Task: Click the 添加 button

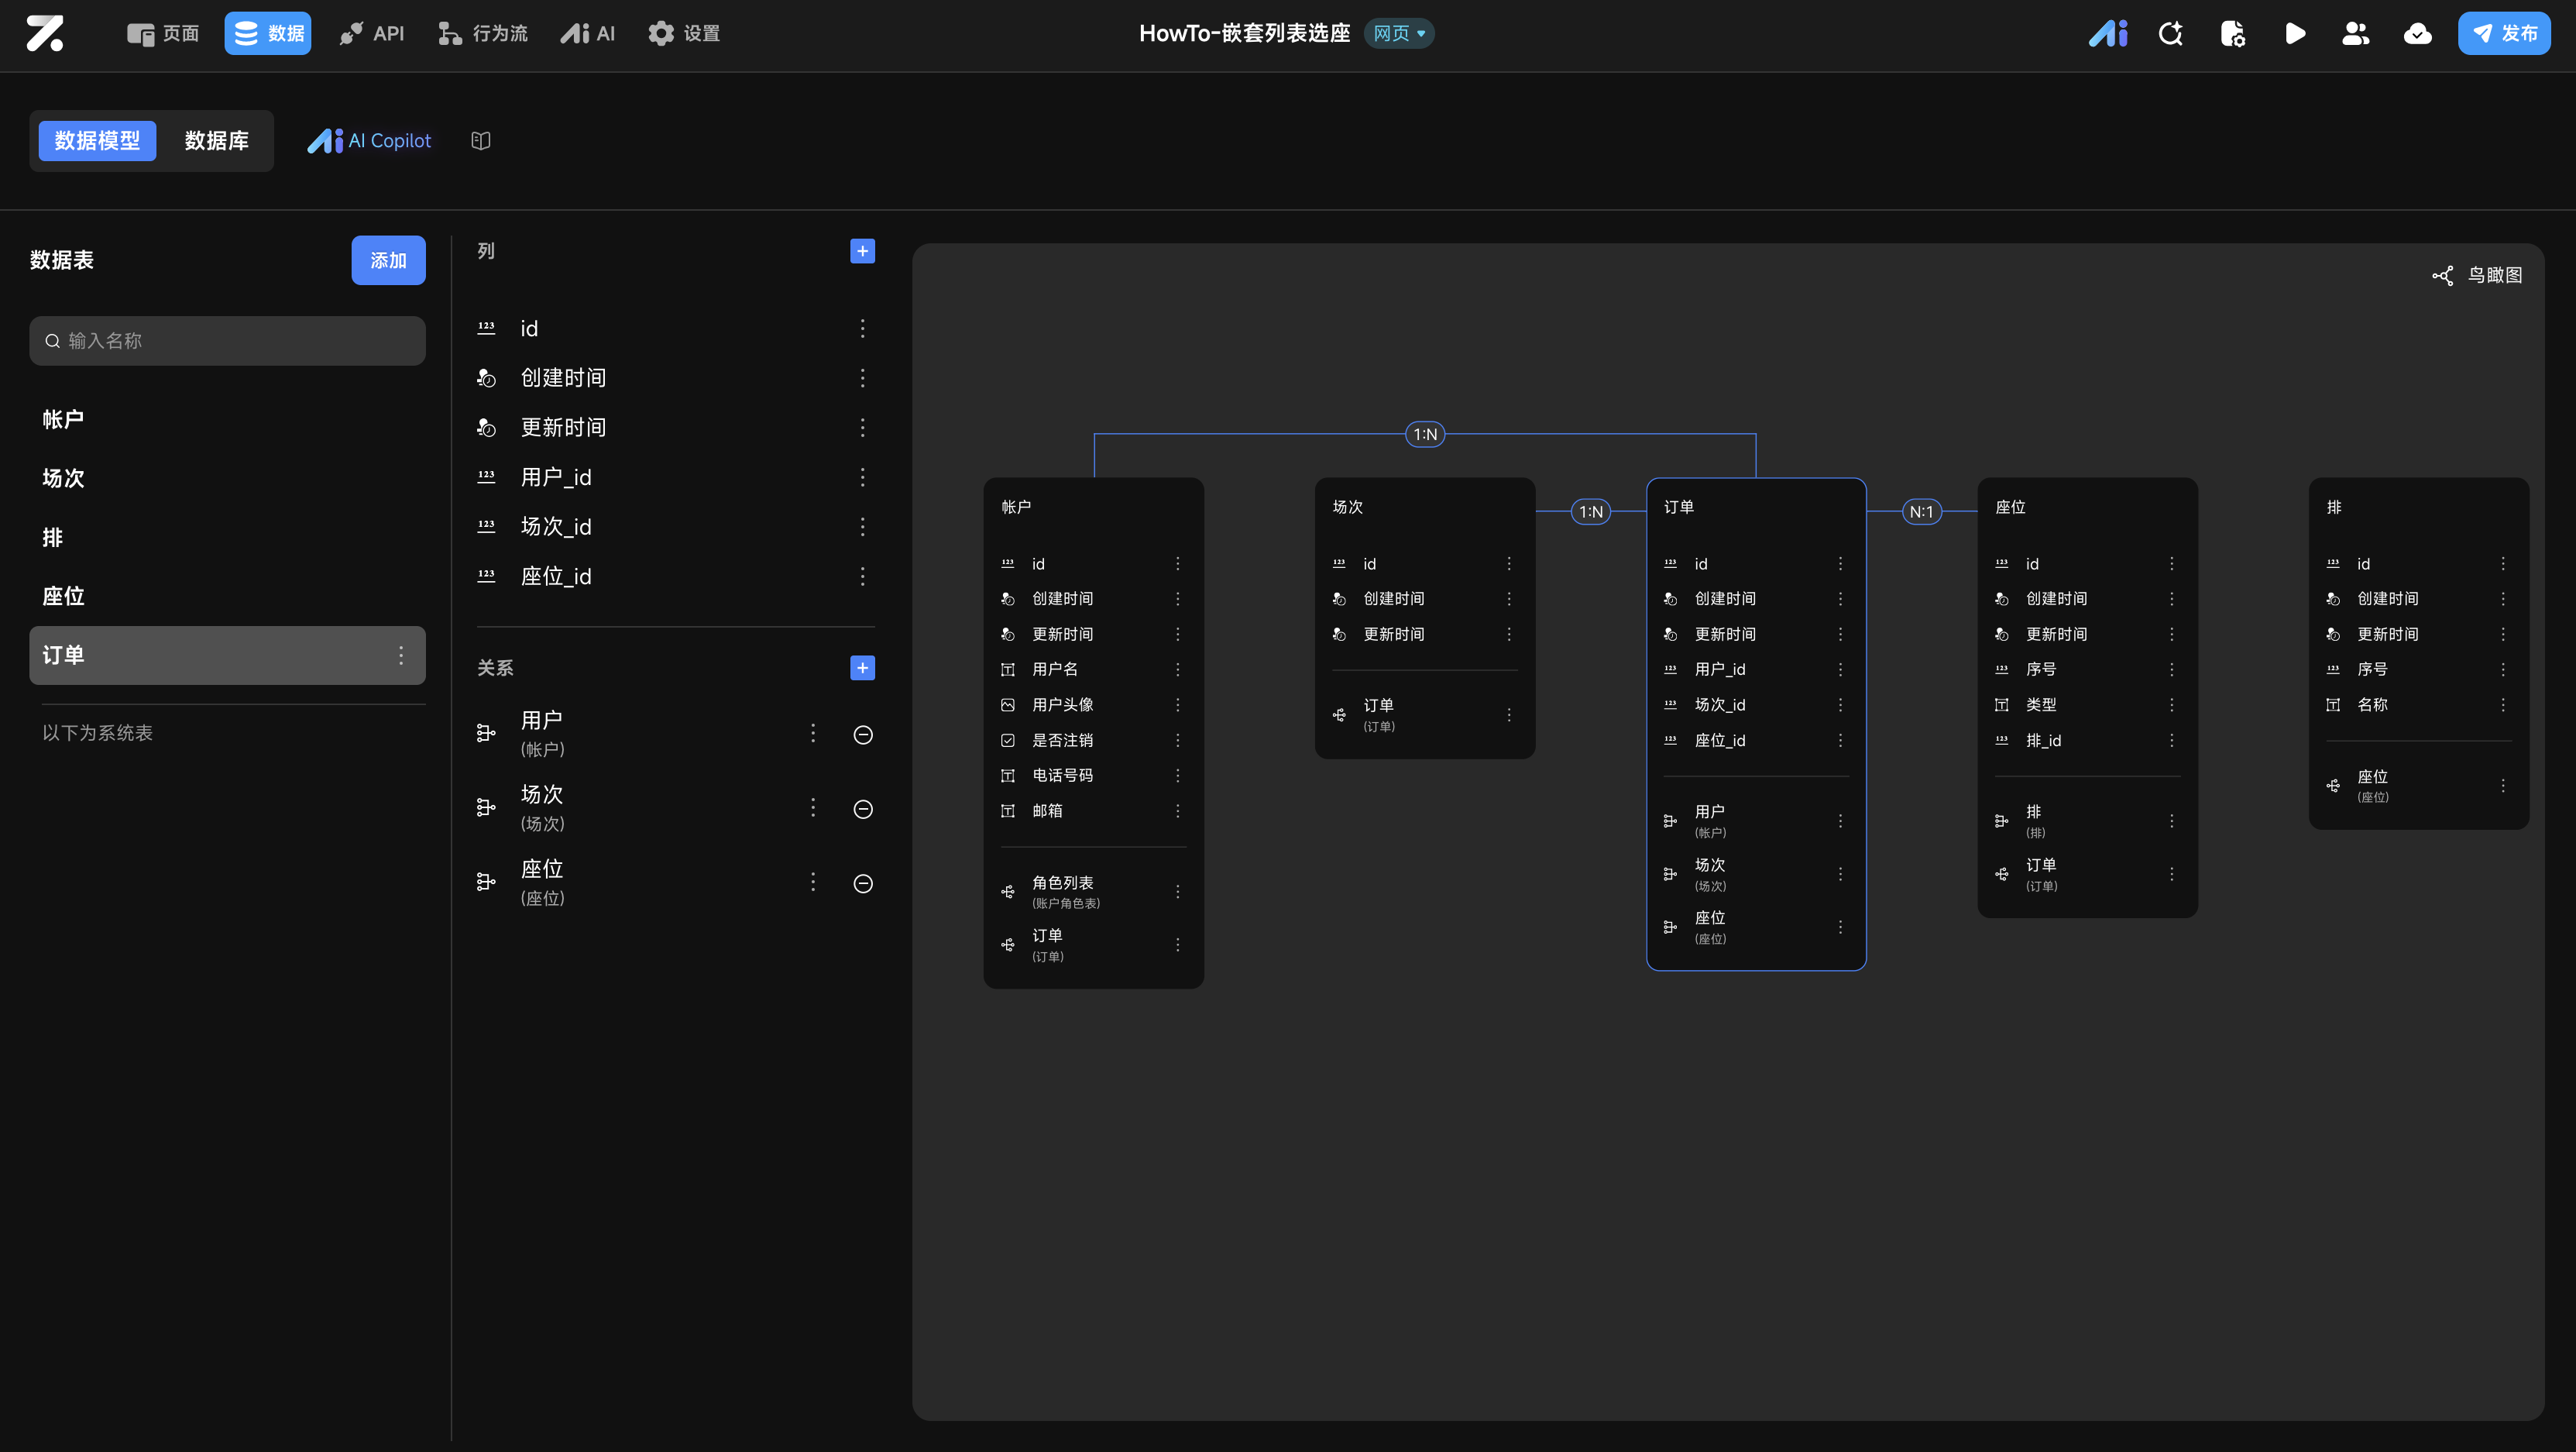Action: pyautogui.click(x=388, y=260)
